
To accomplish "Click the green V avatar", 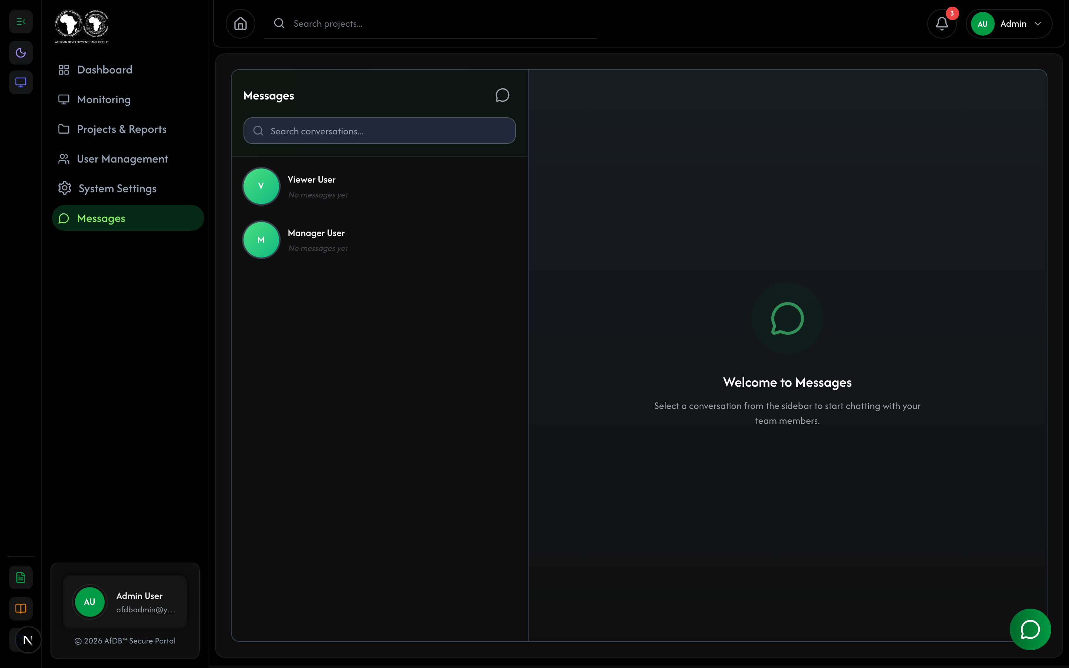I will (261, 186).
